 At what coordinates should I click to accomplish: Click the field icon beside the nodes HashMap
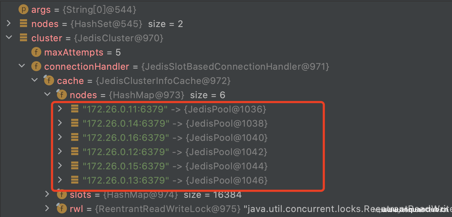[x=62, y=95]
